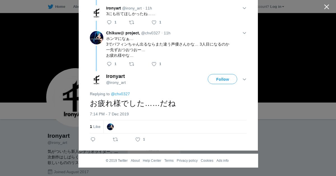Open the Privacy policy footer link
Viewport: 336px width, 176px height.
187,161
